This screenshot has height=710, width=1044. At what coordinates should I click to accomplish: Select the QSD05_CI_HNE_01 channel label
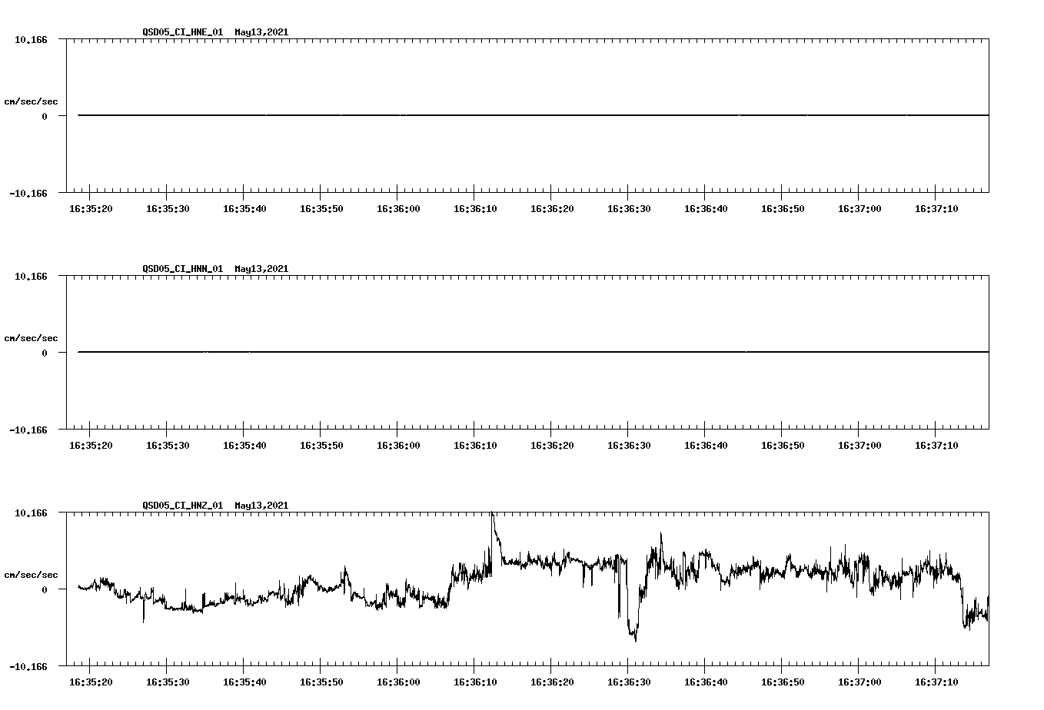tap(181, 32)
